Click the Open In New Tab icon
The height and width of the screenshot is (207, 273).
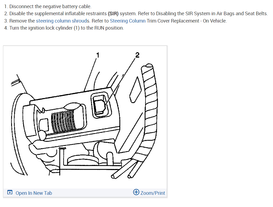point(10,192)
